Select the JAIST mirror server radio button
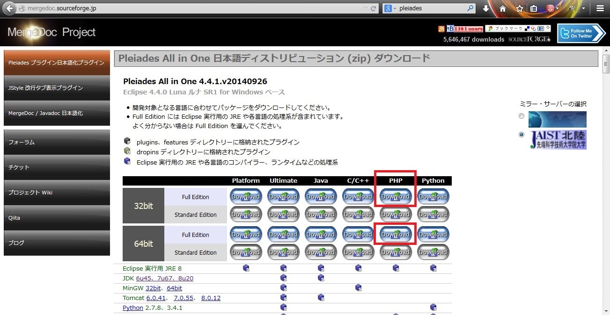This screenshot has height=315, width=610. [x=522, y=135]
